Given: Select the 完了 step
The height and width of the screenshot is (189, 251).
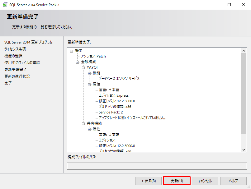Looking at the screenshot, I should point(8,83).
